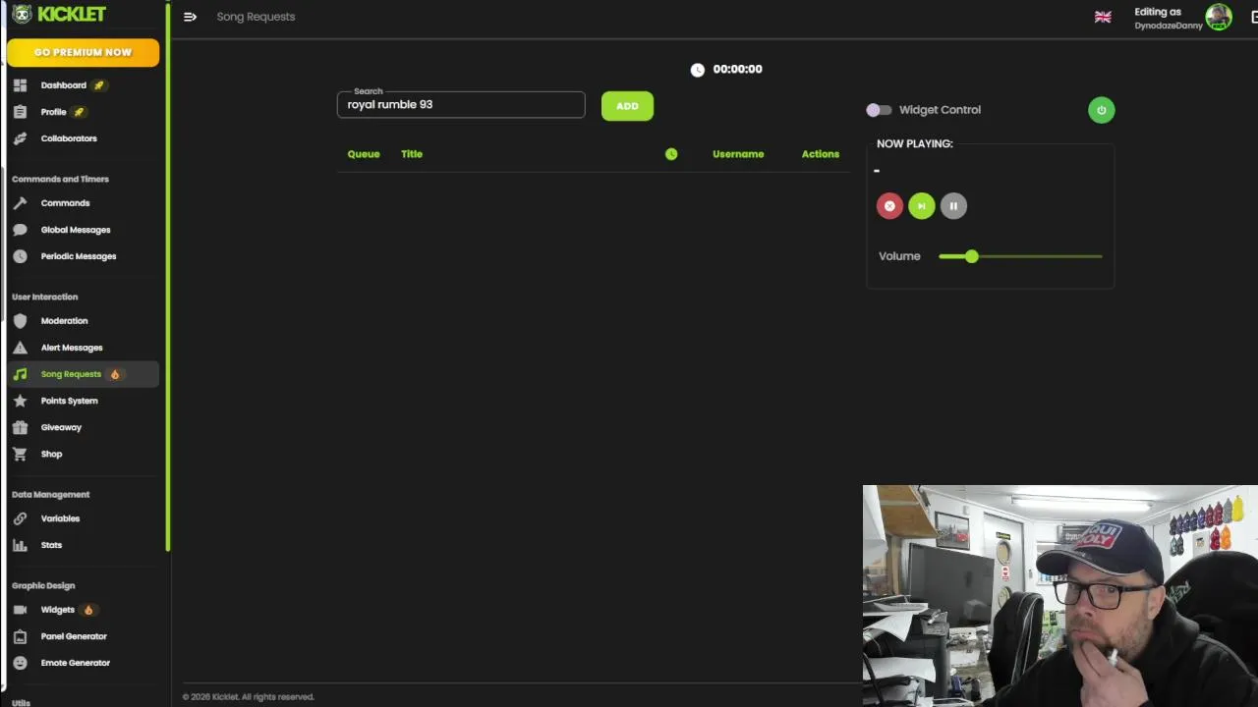Click the Stats bar chart icon
This screenshot has height=707, width=1258.
click(x=20, y=545)
